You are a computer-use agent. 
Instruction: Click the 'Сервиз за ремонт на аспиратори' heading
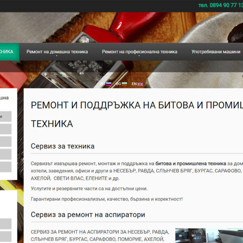click(x=88, y=215)
